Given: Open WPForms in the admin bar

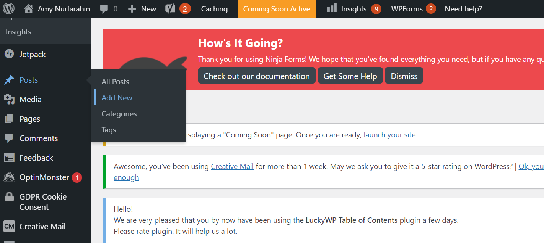Looking at the screenshot, I should coord(407,9).
